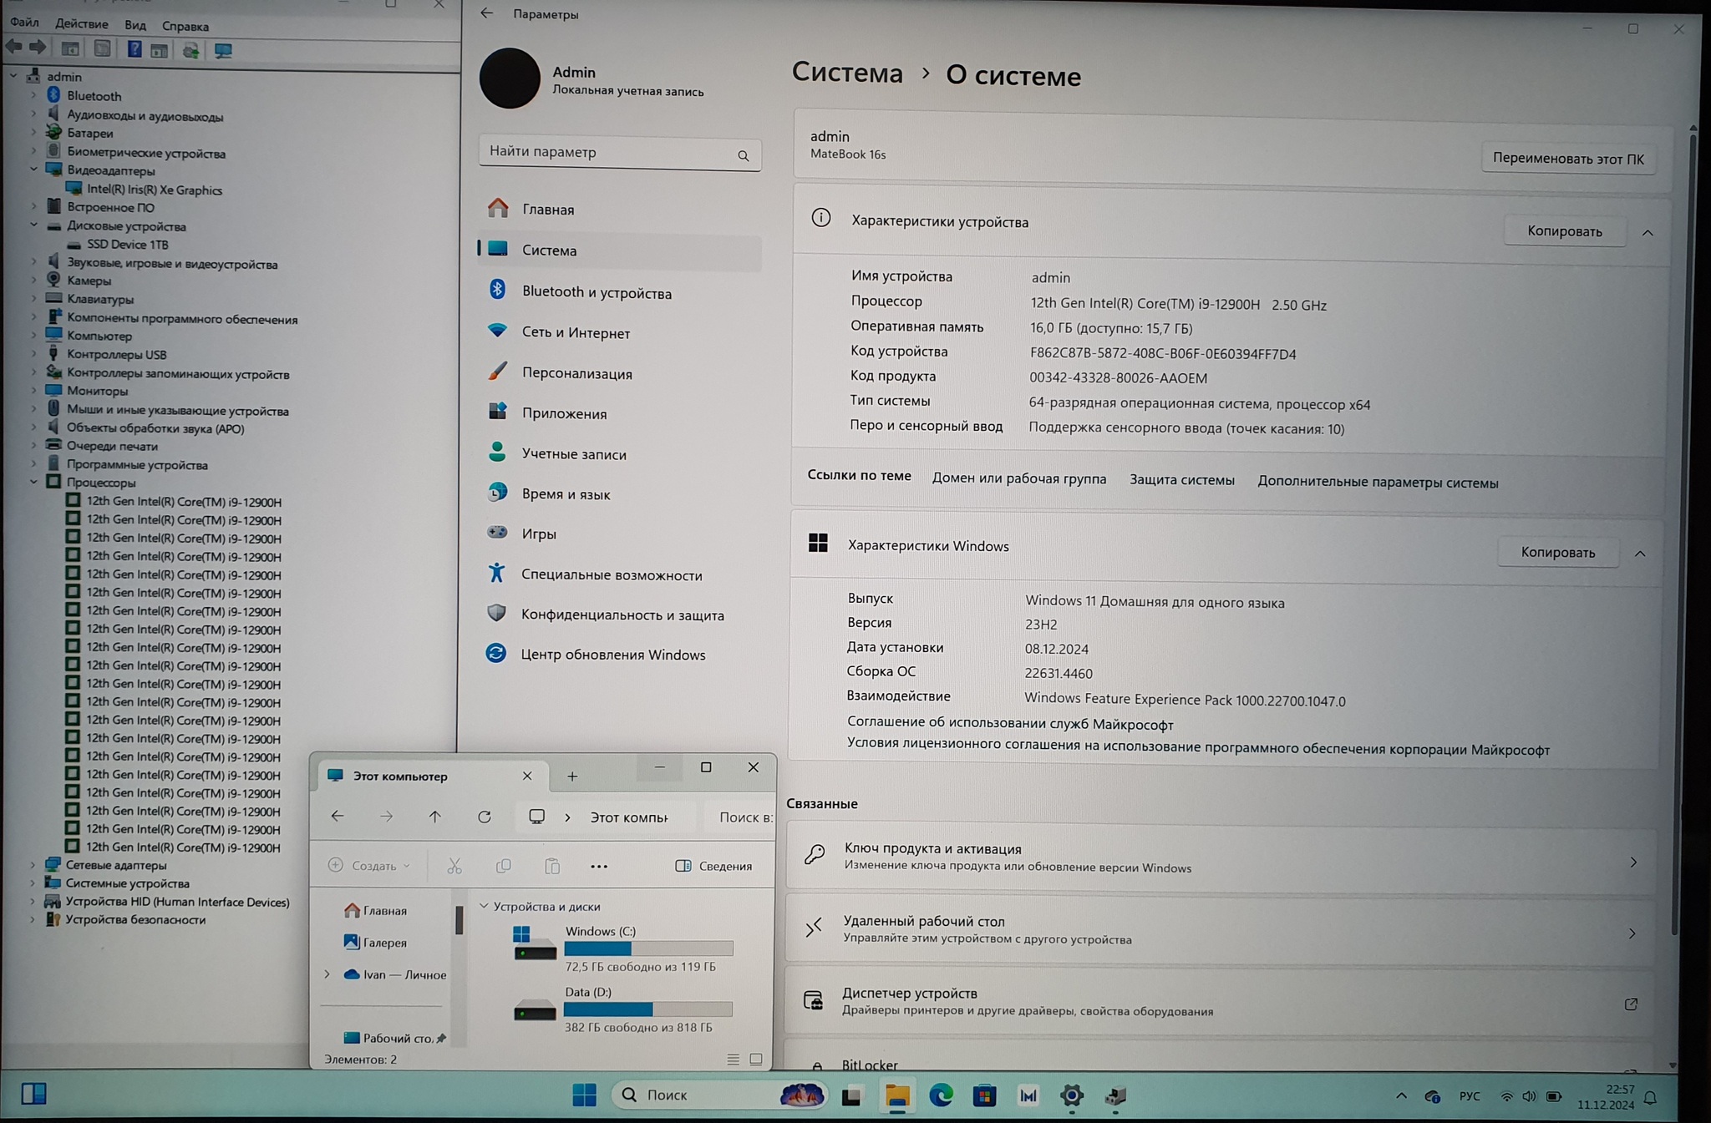Viewport: 1711px width, 1123px height.
Task: Select the Этот компьютер tab
Action: pos(400,776)
